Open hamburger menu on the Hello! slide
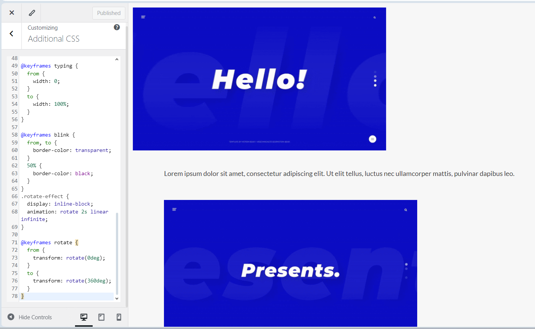The width and height of the screenshot is (535, 329). click(x=143, y=17)
